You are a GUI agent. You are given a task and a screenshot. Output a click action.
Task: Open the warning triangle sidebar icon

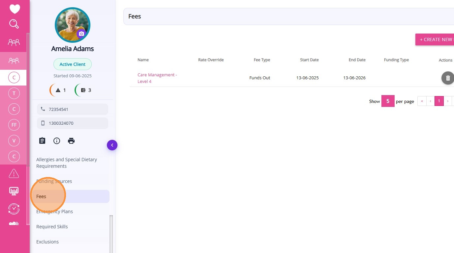[14, 173]
